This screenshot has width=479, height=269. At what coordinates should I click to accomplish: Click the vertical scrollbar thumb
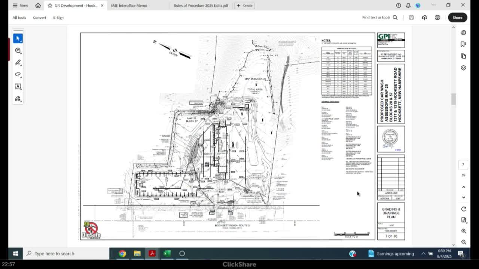point(454,99)
